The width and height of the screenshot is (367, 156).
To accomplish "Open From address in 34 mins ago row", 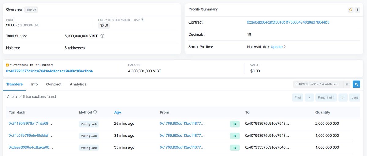I will click(x=182, y=136).
